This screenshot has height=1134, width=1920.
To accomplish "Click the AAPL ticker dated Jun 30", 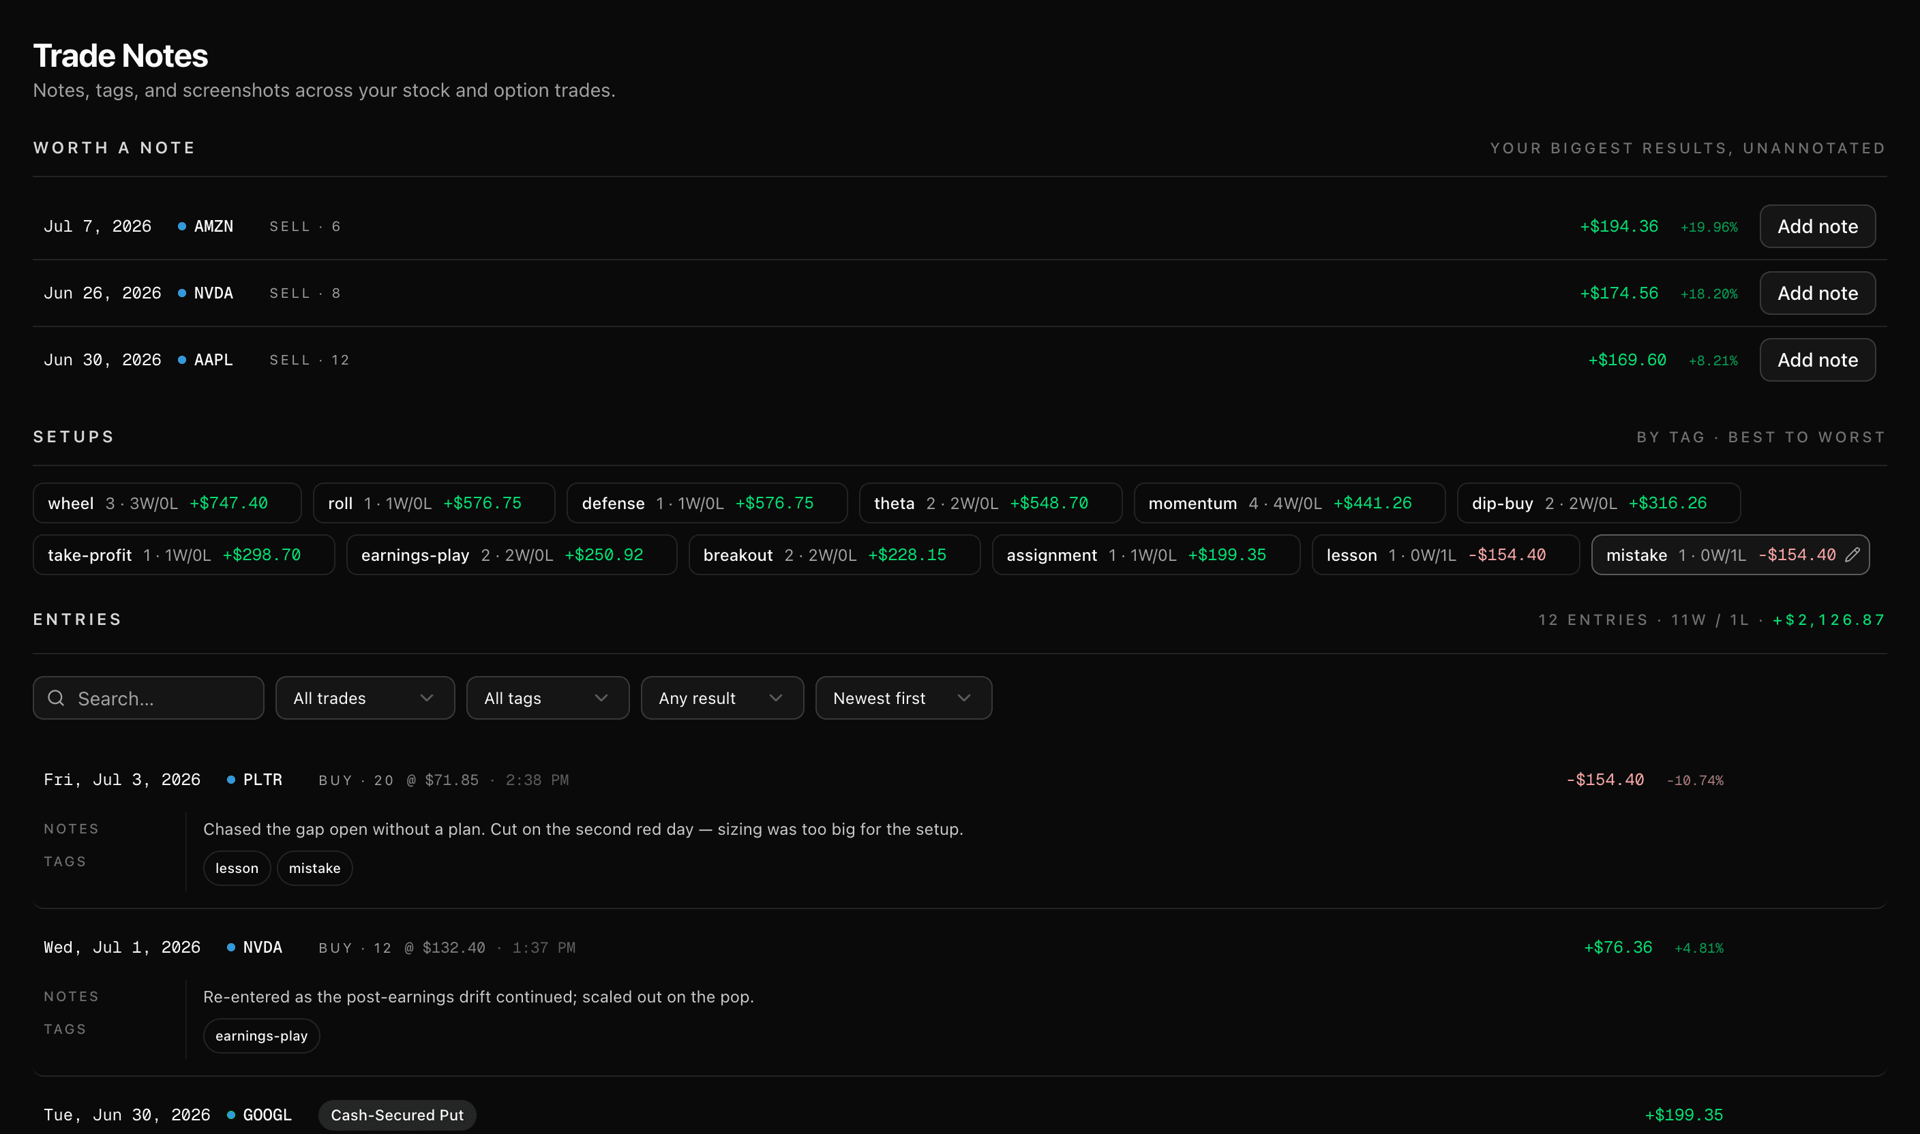I will pyautogui.click(x=213, y=360).
